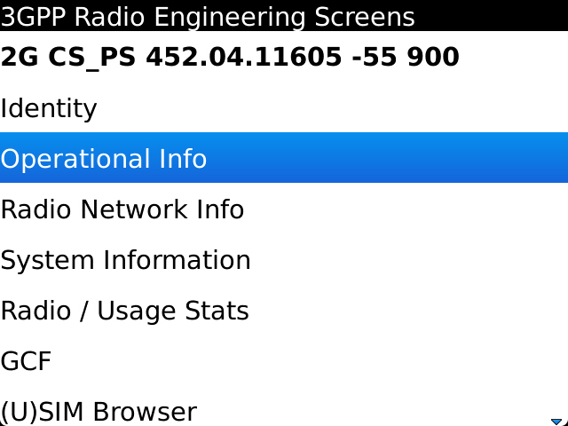Image resolution: width=568 pixels, height=426 pixels.
Task: Click the 3GPP Radio Engineering Screens title
Action: [208, 16]
